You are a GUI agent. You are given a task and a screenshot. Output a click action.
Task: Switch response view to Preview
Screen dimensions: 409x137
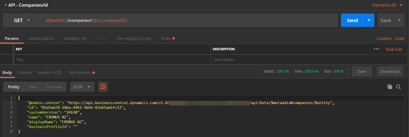click(x=54, y=87)
